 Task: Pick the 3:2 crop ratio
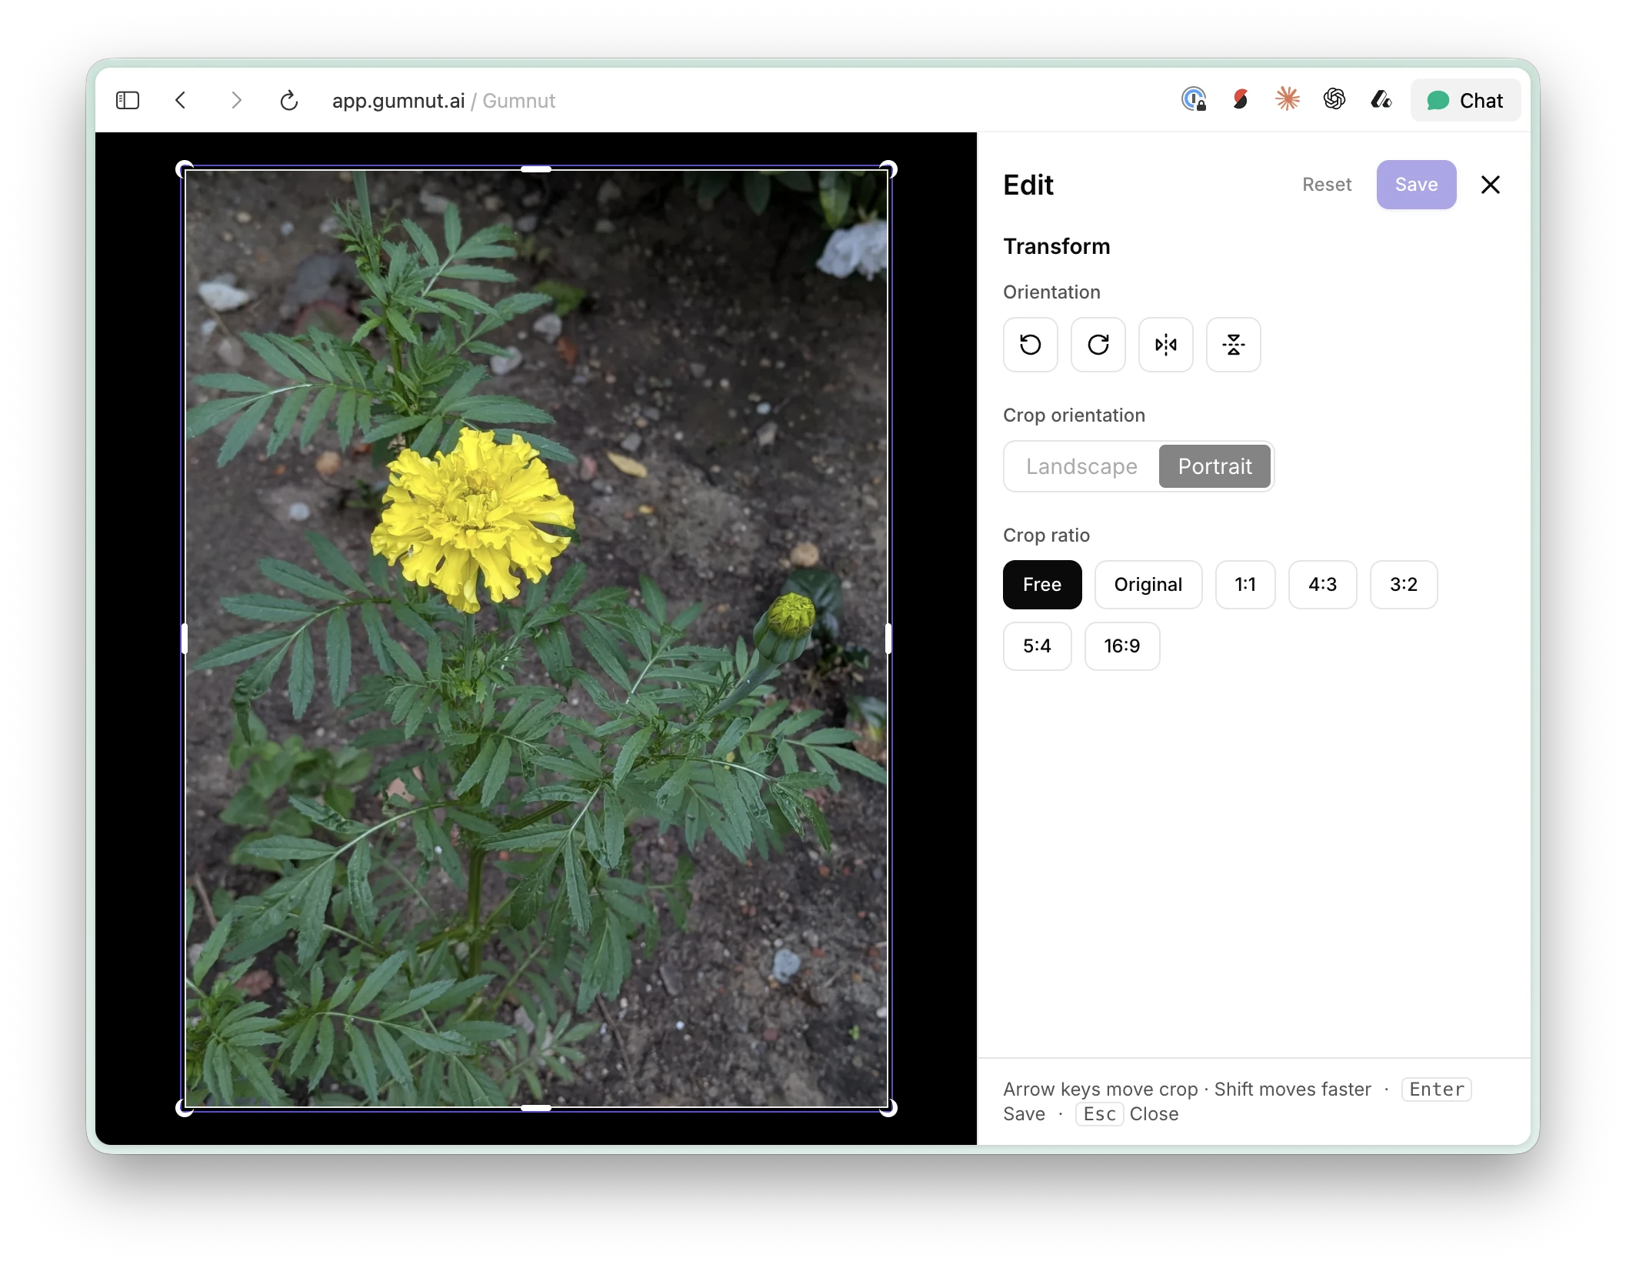(x=1404, y=585)
